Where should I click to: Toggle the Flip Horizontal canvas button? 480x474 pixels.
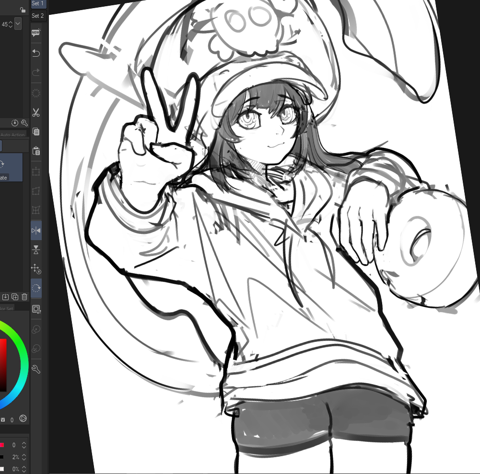pyautogui.click(x=36, y=231)
